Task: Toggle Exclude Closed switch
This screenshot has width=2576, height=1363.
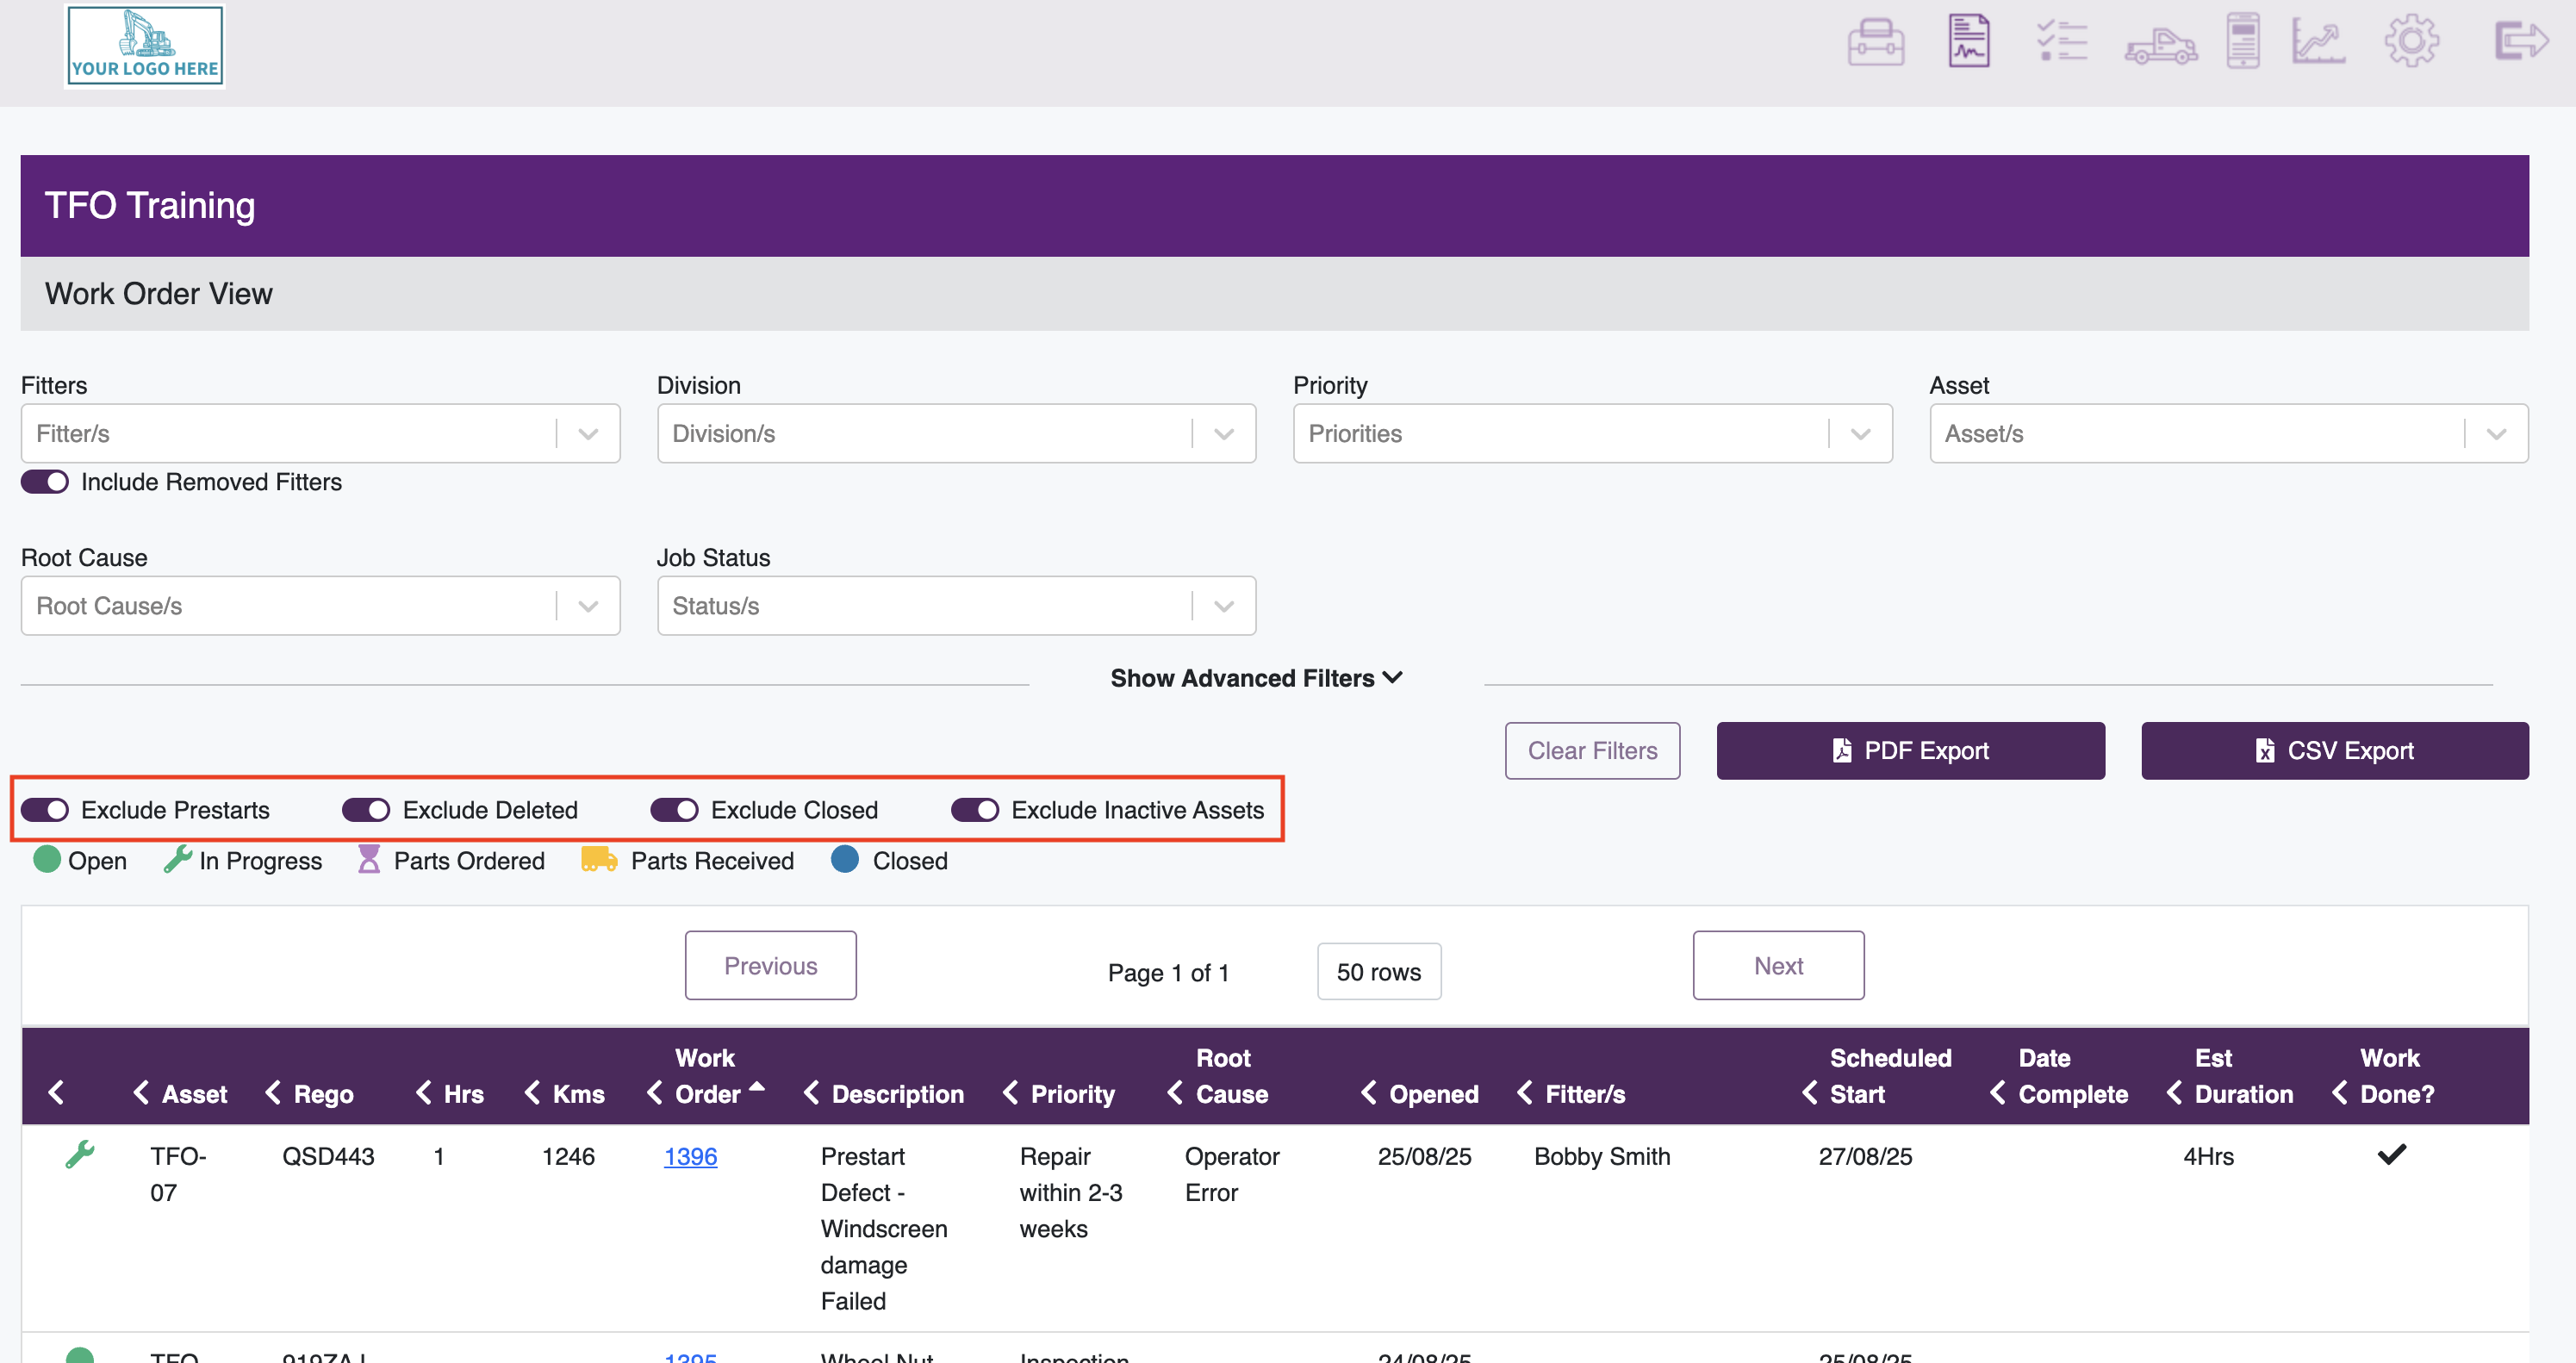Action: tap(674, 810)
